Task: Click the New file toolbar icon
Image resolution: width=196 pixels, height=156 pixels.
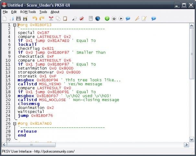Action: coord(5,19)
